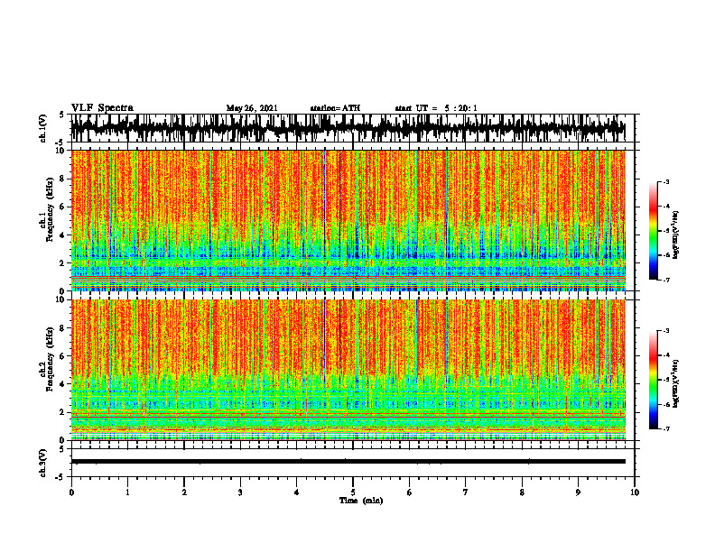Viewport: 715px width, 552px height.
Task: Click inside the ch.2 spectrogram panel
Action: (348, 370)
